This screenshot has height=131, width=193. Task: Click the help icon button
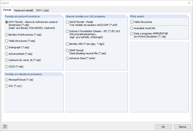pyautogui.click(x=5, y=127)
